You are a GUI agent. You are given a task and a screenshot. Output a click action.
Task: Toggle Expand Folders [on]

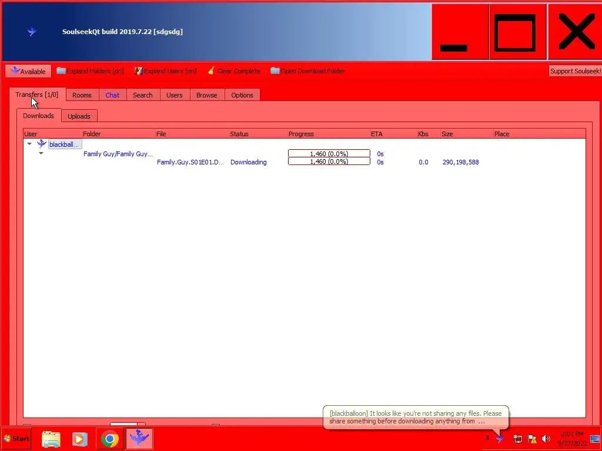click(90, 71)
